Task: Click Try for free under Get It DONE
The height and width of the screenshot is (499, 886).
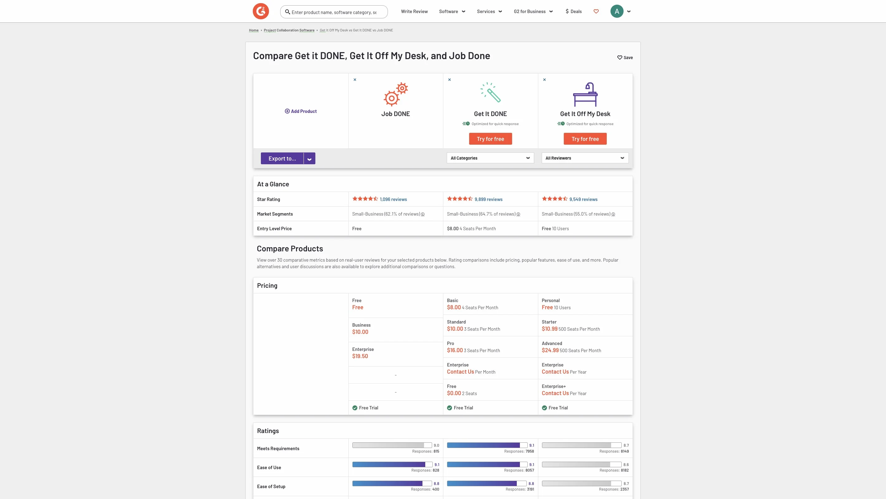Action: tap(490, 139)
